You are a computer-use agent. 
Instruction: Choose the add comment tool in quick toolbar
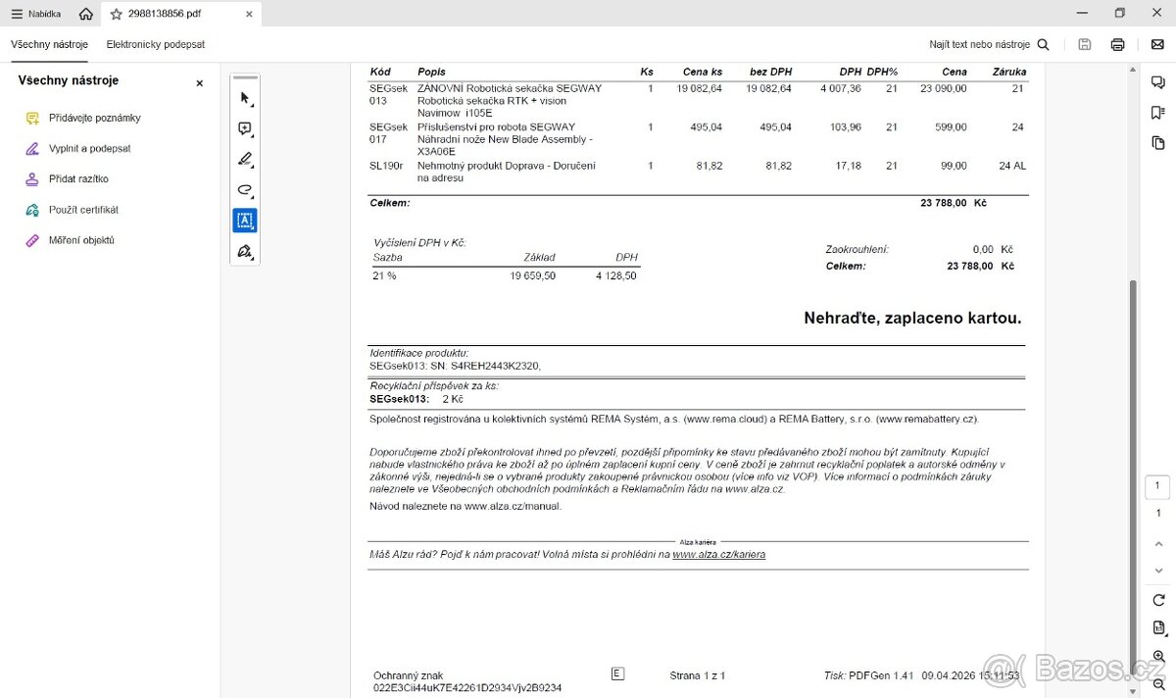pos(245,128)
